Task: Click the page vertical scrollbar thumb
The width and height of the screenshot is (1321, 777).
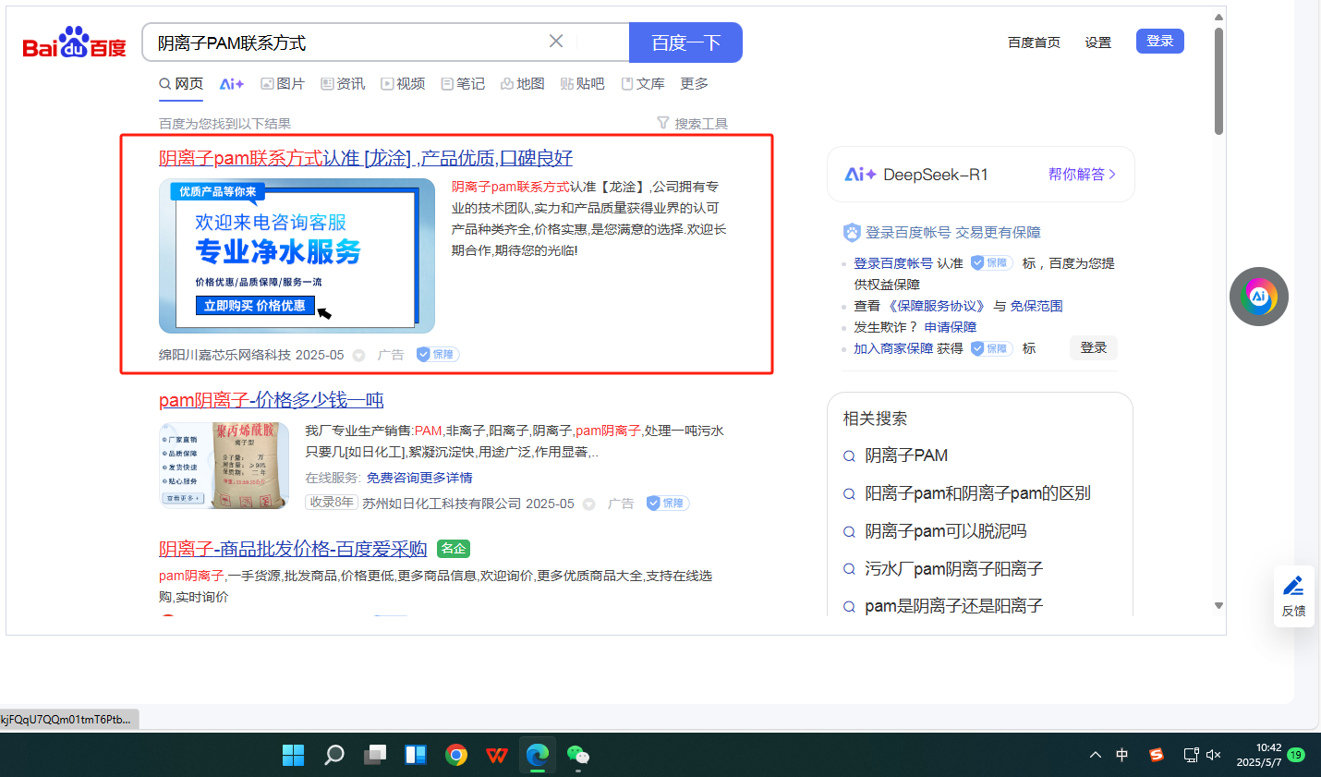Action: [1218, 81]
